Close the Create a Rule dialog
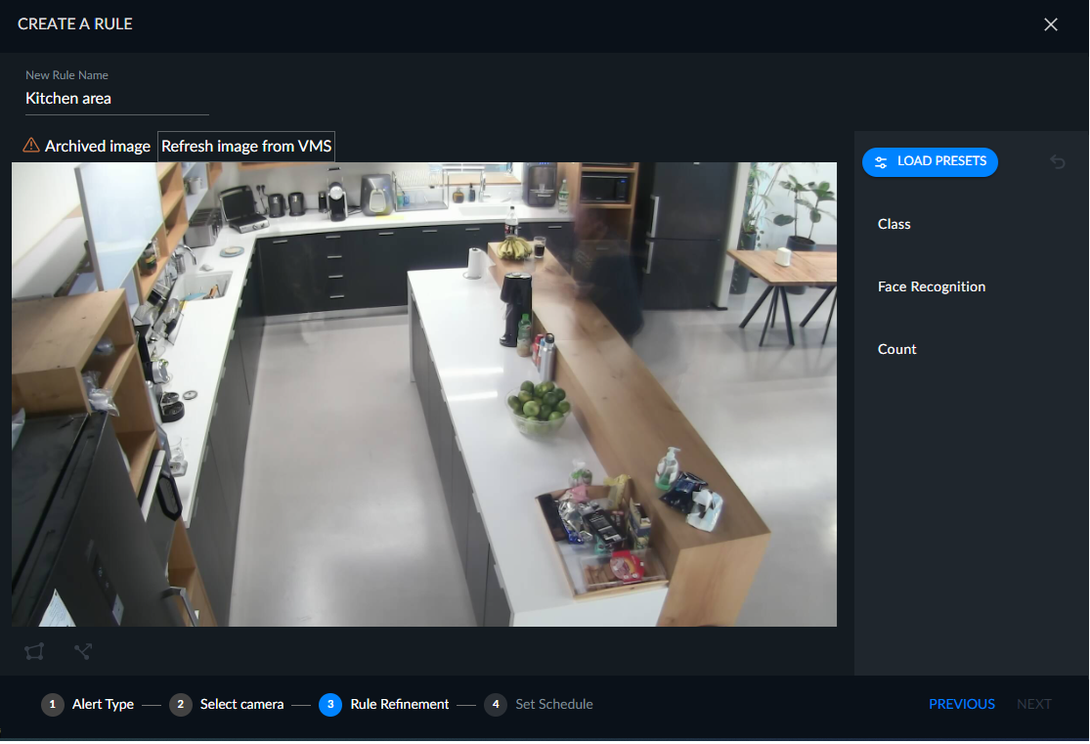Screen dimensions: 1090x744 click(x=1050, y=24)
